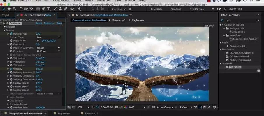
Task: Switch to the Eagle-new timeline tab
Action: coord(64,113)
